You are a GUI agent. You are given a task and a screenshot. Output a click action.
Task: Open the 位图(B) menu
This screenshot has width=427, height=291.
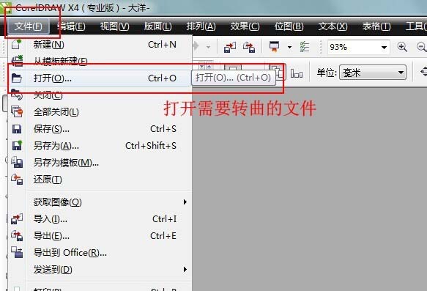click(x=289, y=26)
